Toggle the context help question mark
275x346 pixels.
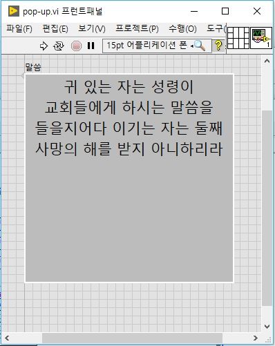pyautogui.click(x=218, y=46)
